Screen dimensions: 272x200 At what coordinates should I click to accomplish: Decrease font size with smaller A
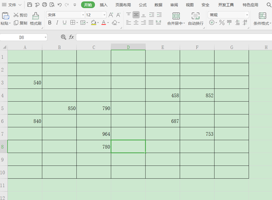[118, 15]
